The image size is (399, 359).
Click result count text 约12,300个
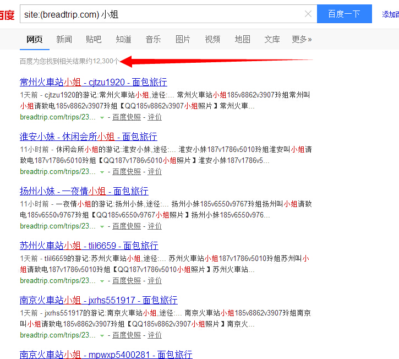click(x=102, y=61)
